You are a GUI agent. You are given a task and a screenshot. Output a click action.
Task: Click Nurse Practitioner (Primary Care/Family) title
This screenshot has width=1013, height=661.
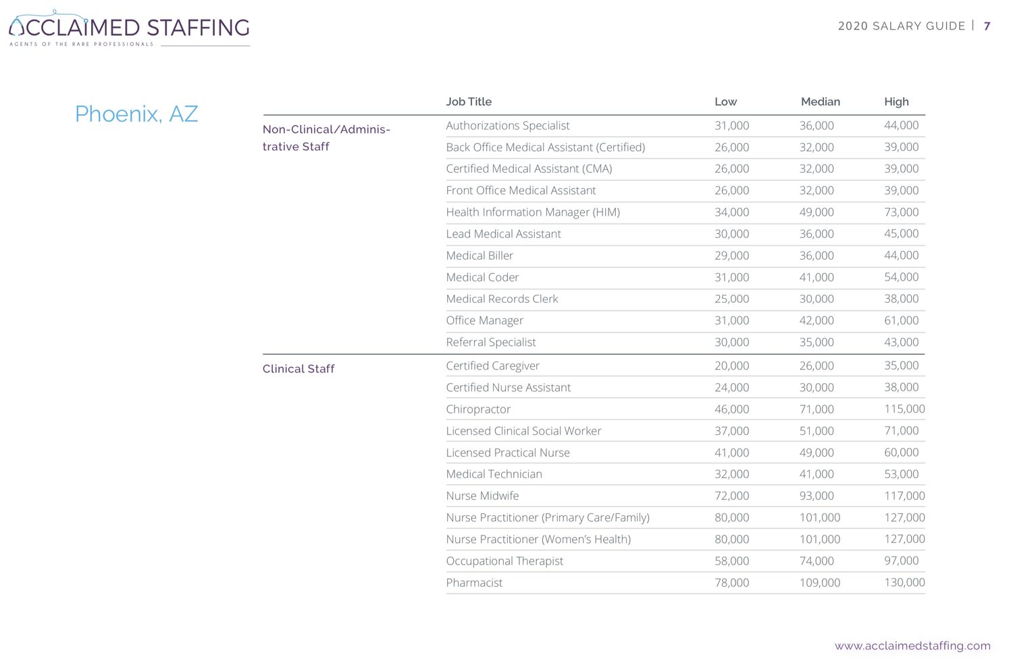548,518
